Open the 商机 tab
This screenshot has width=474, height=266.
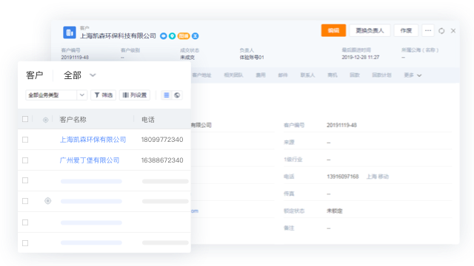coord(333,75)
